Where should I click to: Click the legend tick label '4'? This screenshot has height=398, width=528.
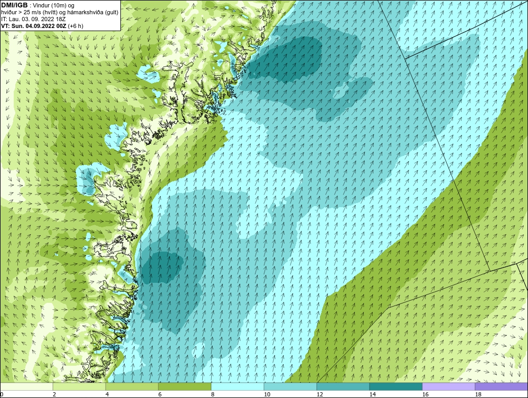pyautogui.click(x=107, y=394)
